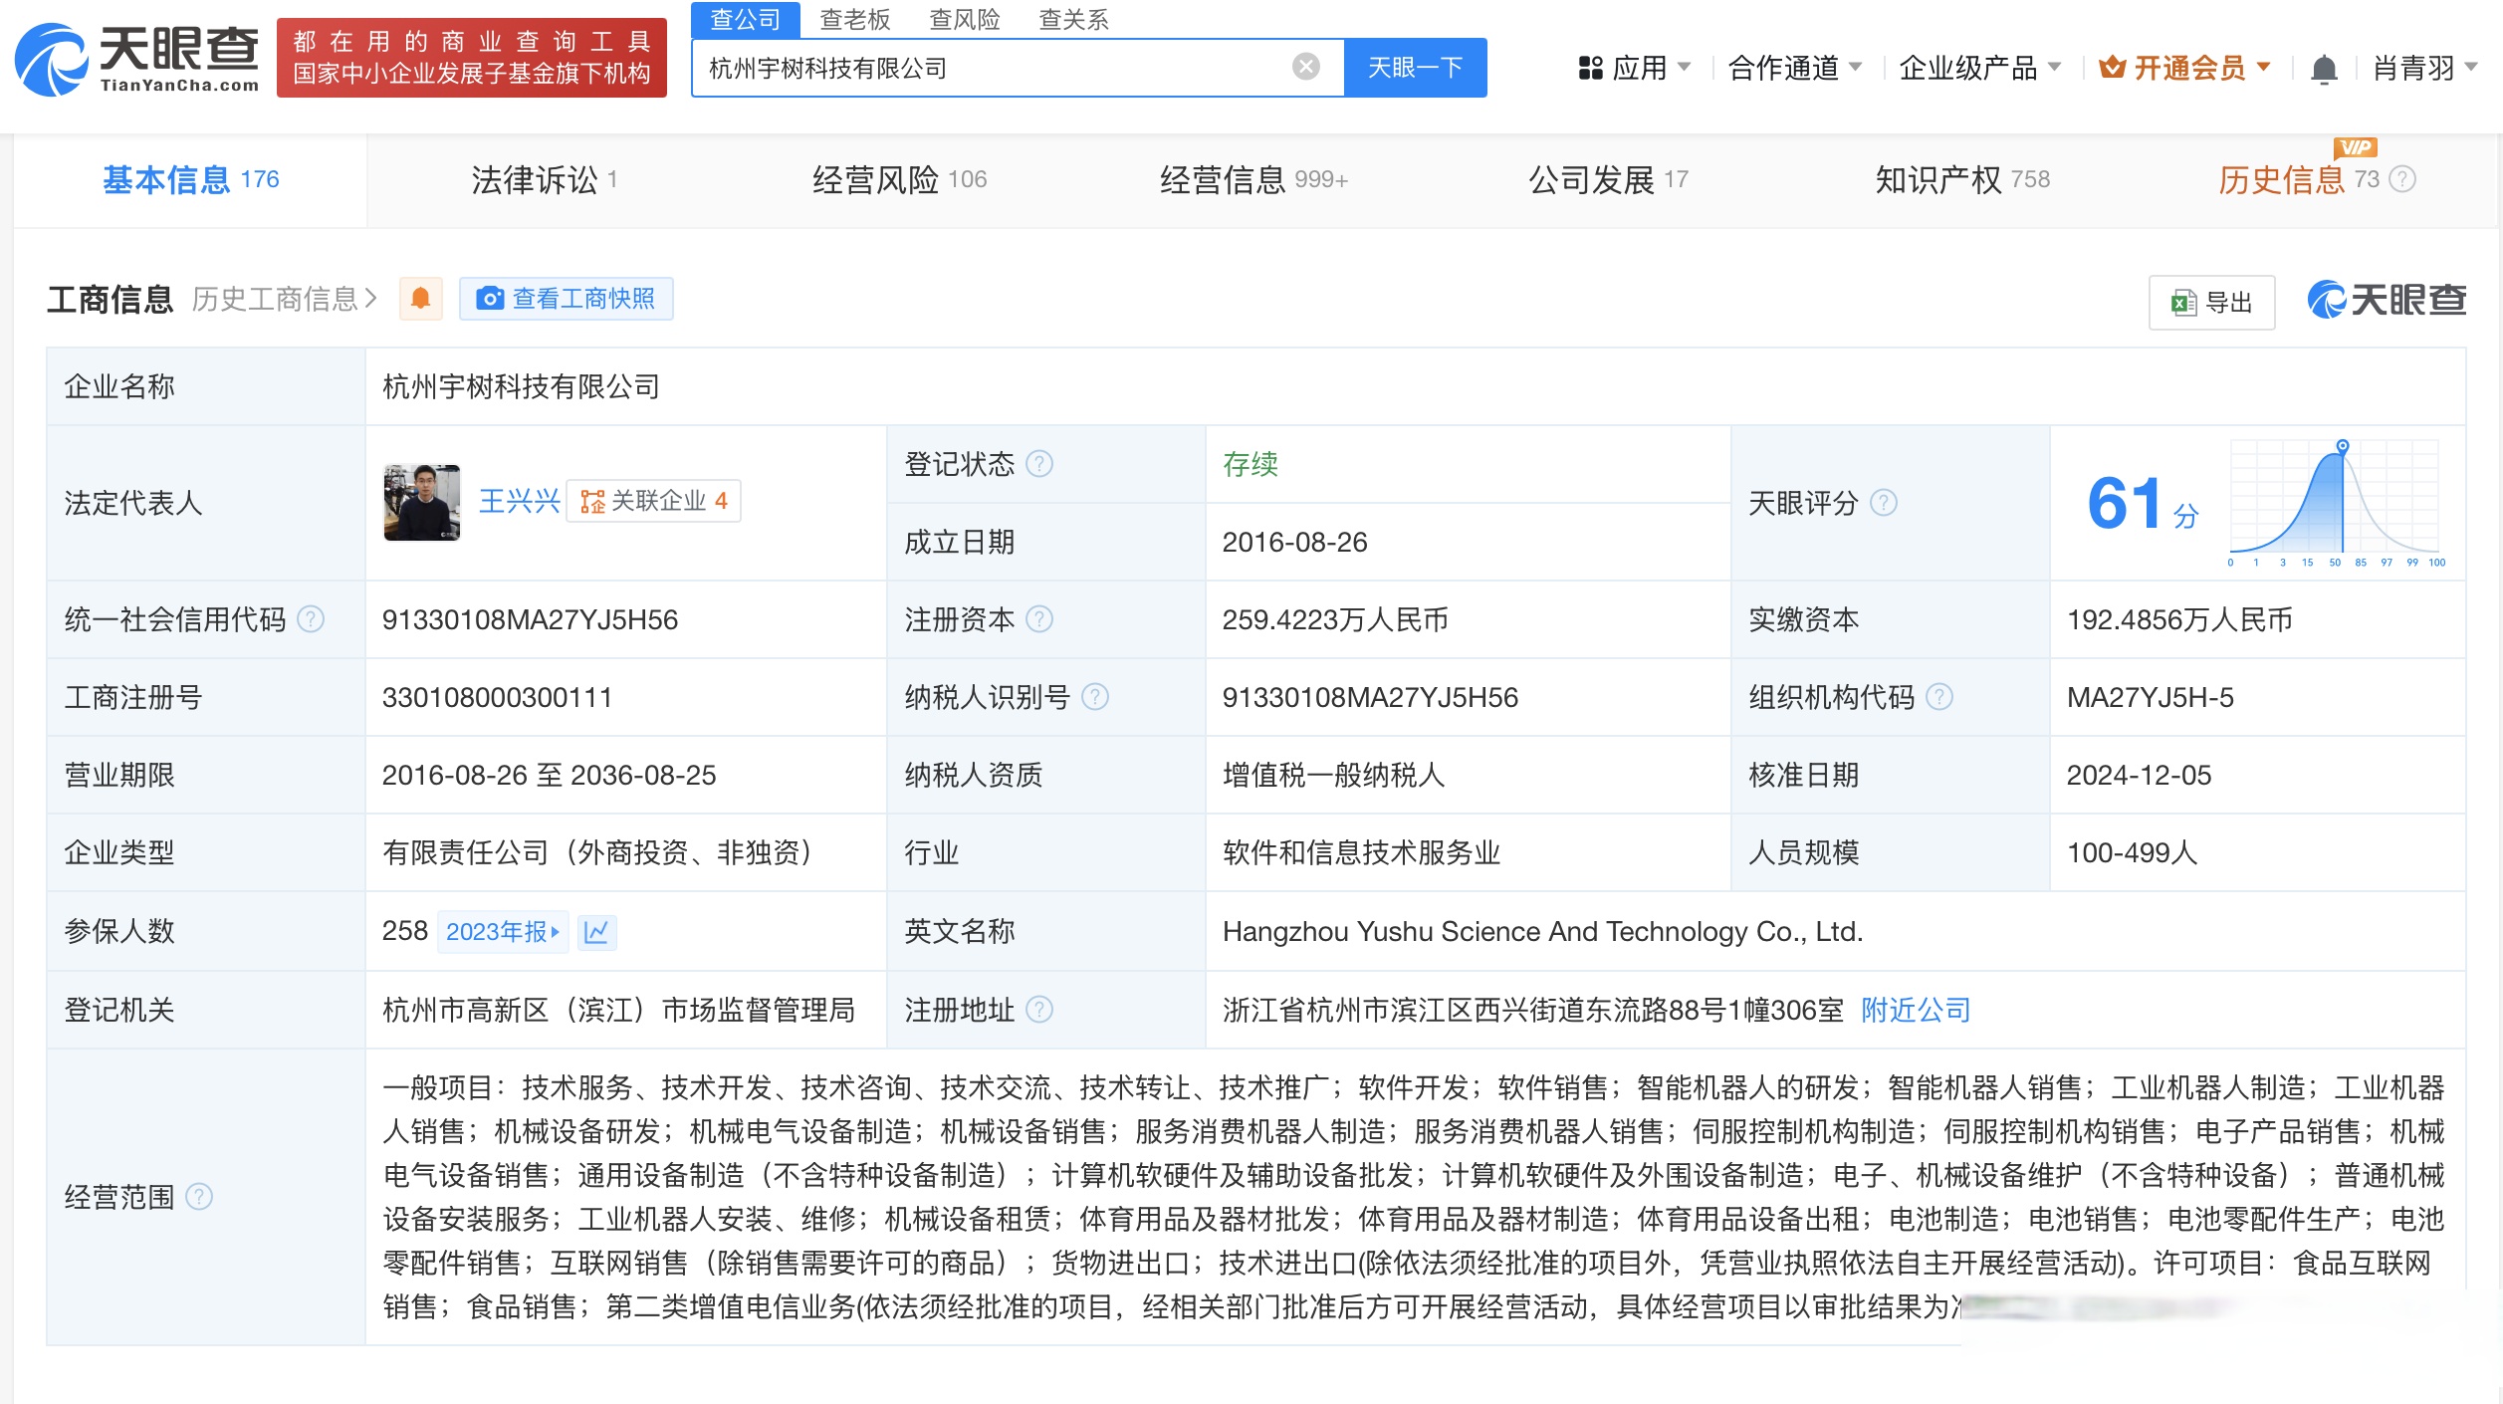Export data using the Excel 导出 icon
Viewport: 2503px width, 1404px height.
[x=2181, y=302]
